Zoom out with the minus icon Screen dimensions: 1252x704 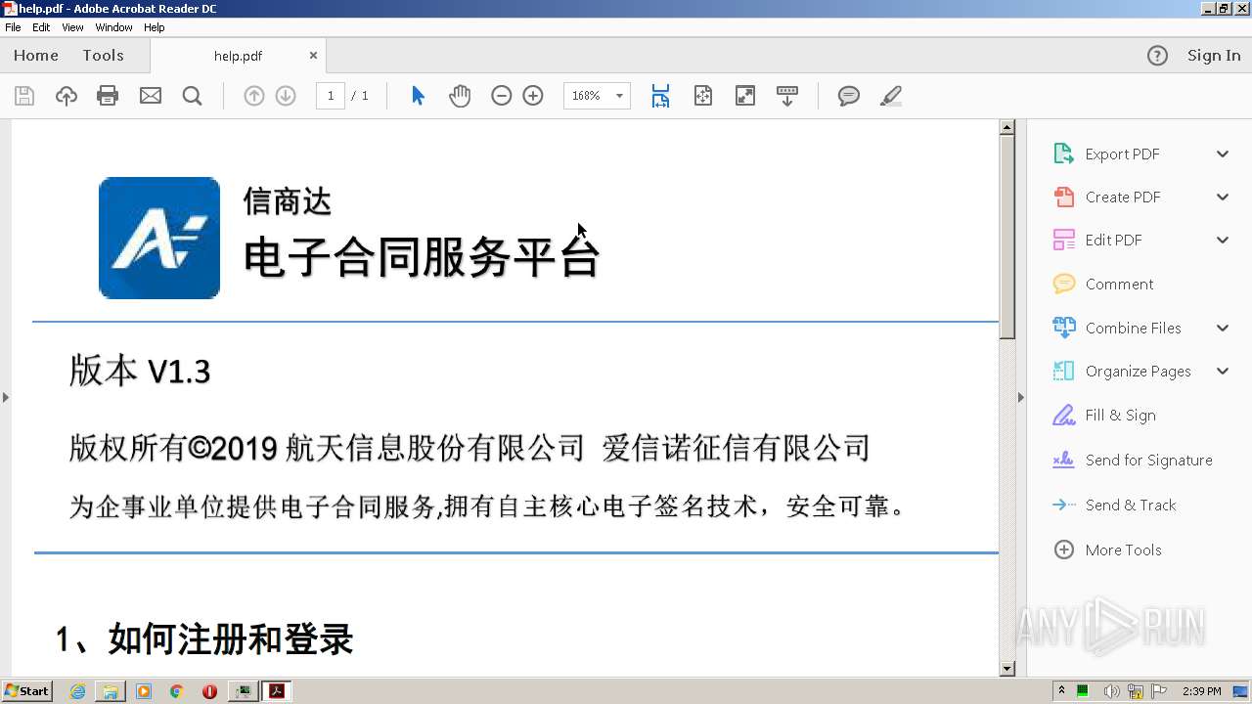point(502,96)
